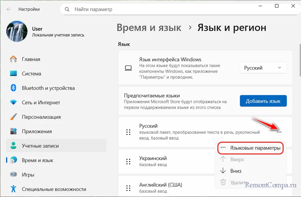Click the back arrow in the Settings header

point(9,9)
